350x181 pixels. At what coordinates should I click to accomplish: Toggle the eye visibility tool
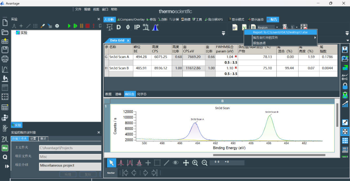[x=176, y=163]
